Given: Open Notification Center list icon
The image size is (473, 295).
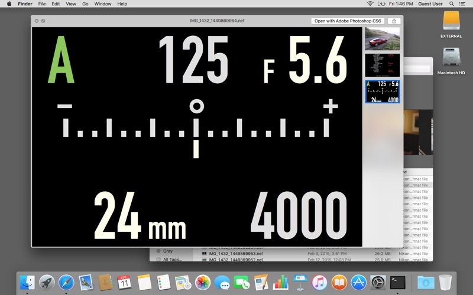Looking at the screenshot, I should [462, 4].
